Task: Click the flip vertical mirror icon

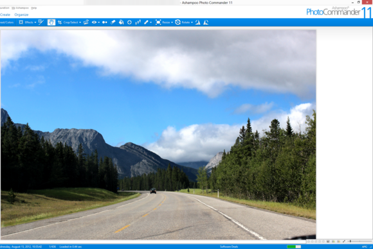Action: point(206,22)
